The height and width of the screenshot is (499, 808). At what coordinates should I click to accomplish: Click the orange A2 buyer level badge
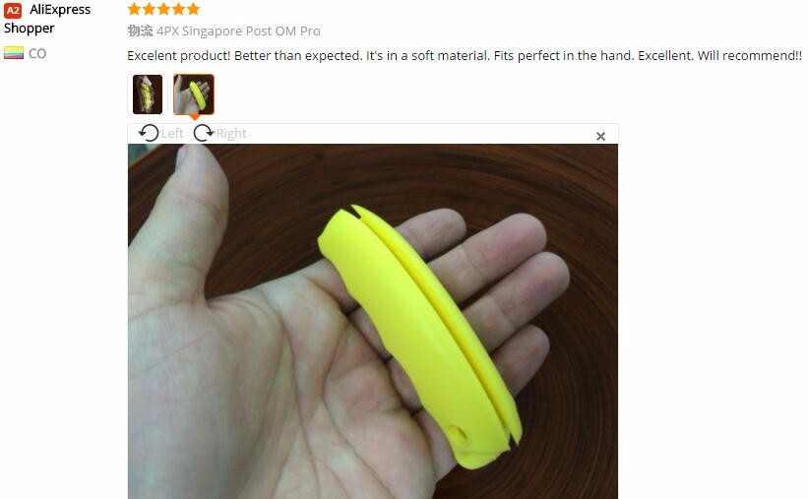click(x=13, y=10)
